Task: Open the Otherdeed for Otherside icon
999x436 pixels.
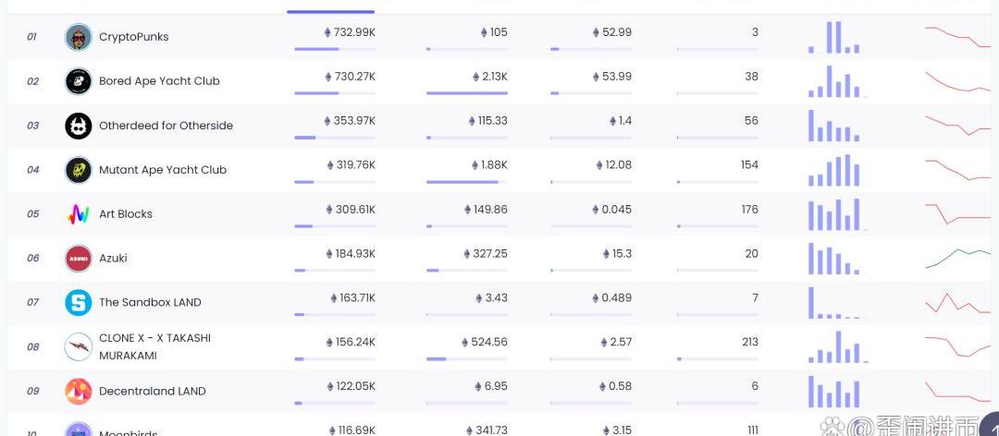Action: pos(78,126)
